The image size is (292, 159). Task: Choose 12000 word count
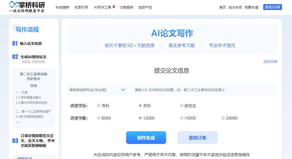140,118
